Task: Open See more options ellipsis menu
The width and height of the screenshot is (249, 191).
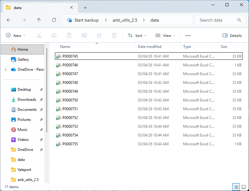Action: (x=188, y=35)
